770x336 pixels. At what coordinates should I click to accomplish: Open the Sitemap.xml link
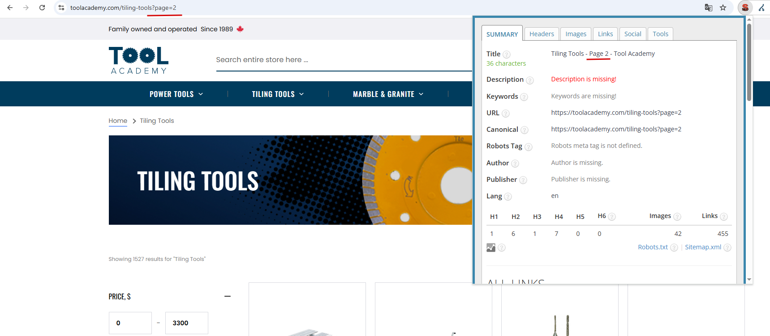point(703,247)
